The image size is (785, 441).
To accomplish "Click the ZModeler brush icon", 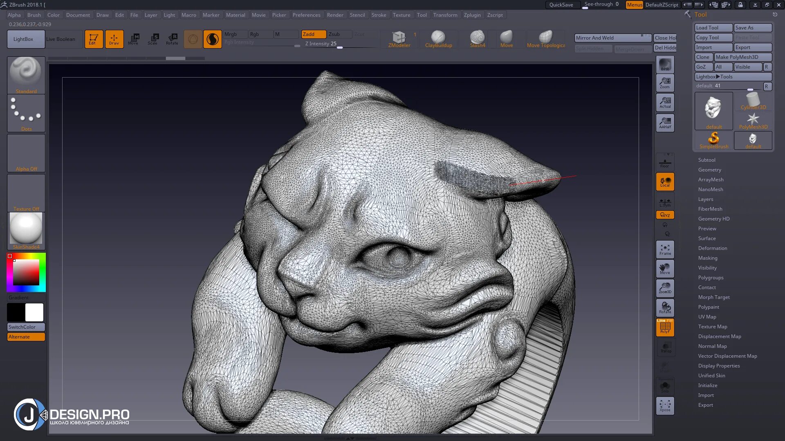I will pyautogui.click(x=399, y=38).
